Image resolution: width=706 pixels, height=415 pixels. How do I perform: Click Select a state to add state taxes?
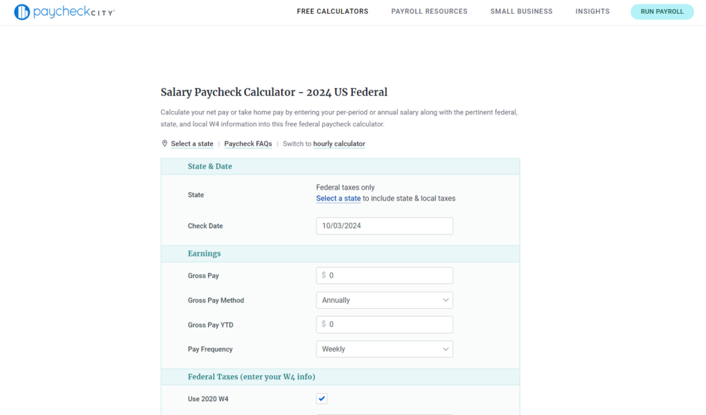pyautogui.click(x=338, y=198)
